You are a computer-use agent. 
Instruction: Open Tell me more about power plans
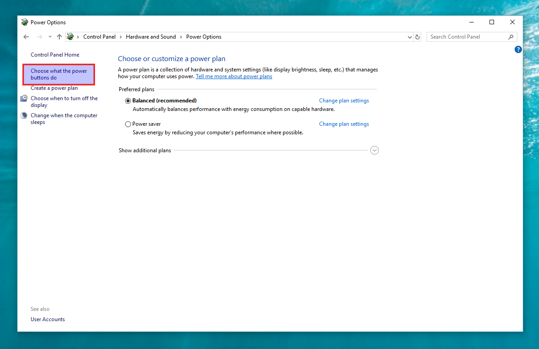[x=234, y=76]
